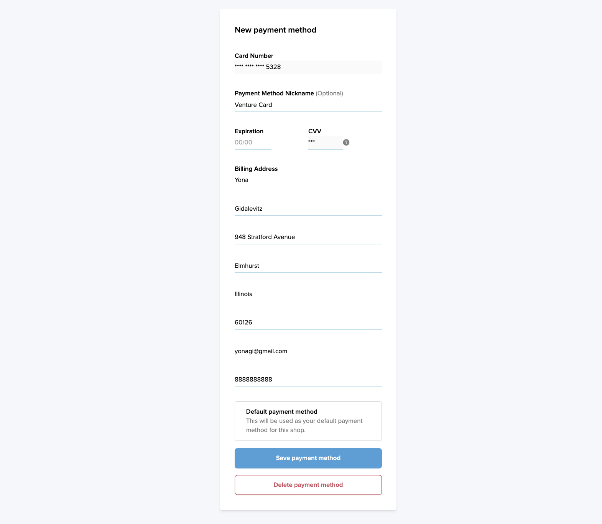Open the Illinois state field

(308, 294)
